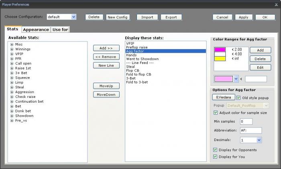The width and height of the screenshot is (281, 169).
Task: Select Fold to flop CB stat
Action: 165,74
